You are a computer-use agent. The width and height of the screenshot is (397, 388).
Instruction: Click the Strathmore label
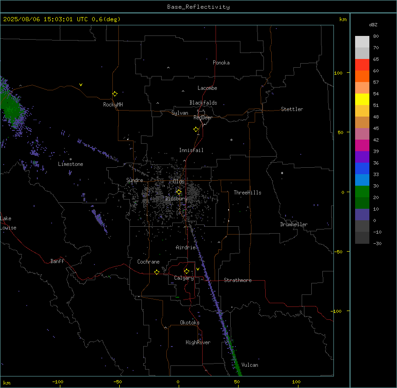click(x=238, y=280)
